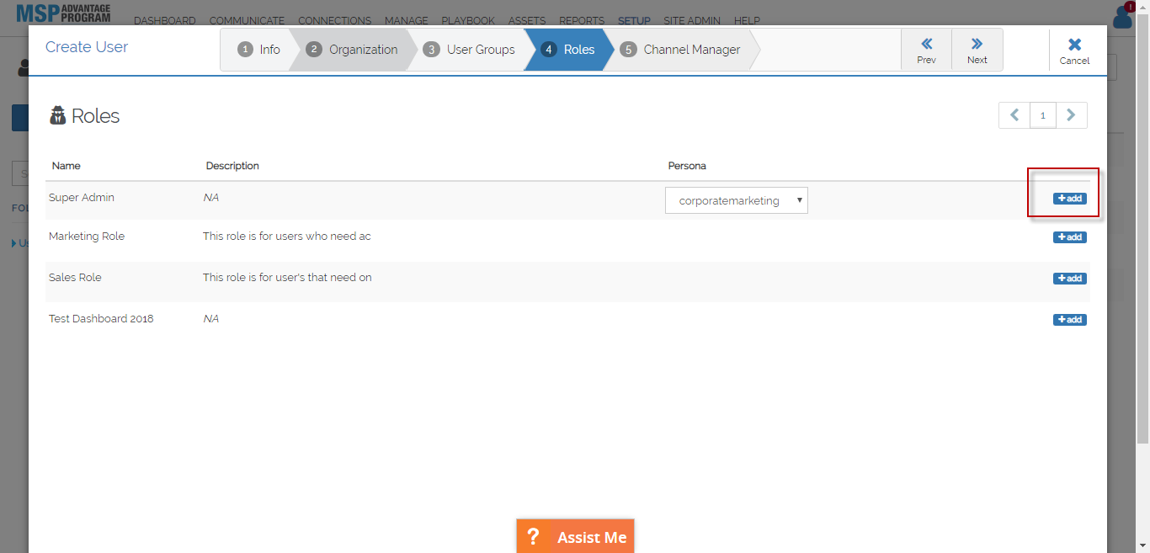Go to the User Groups wizard step
Viewport: 1150px width, 553px height.
coord(470,50)
